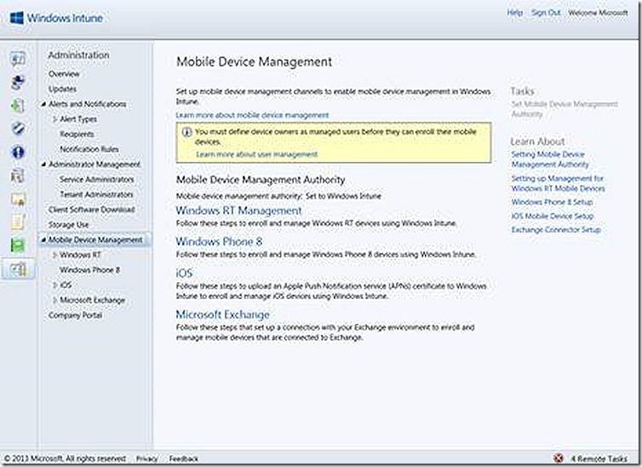642x467 pixels.
Task: Click the red error icon in status bar
Action: (x=558, y=458)
